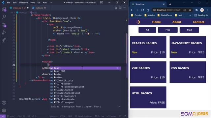This screenshot has width=211, height=118.
Task: Click the Contact link in the navbar
Action: click(198, 22)
